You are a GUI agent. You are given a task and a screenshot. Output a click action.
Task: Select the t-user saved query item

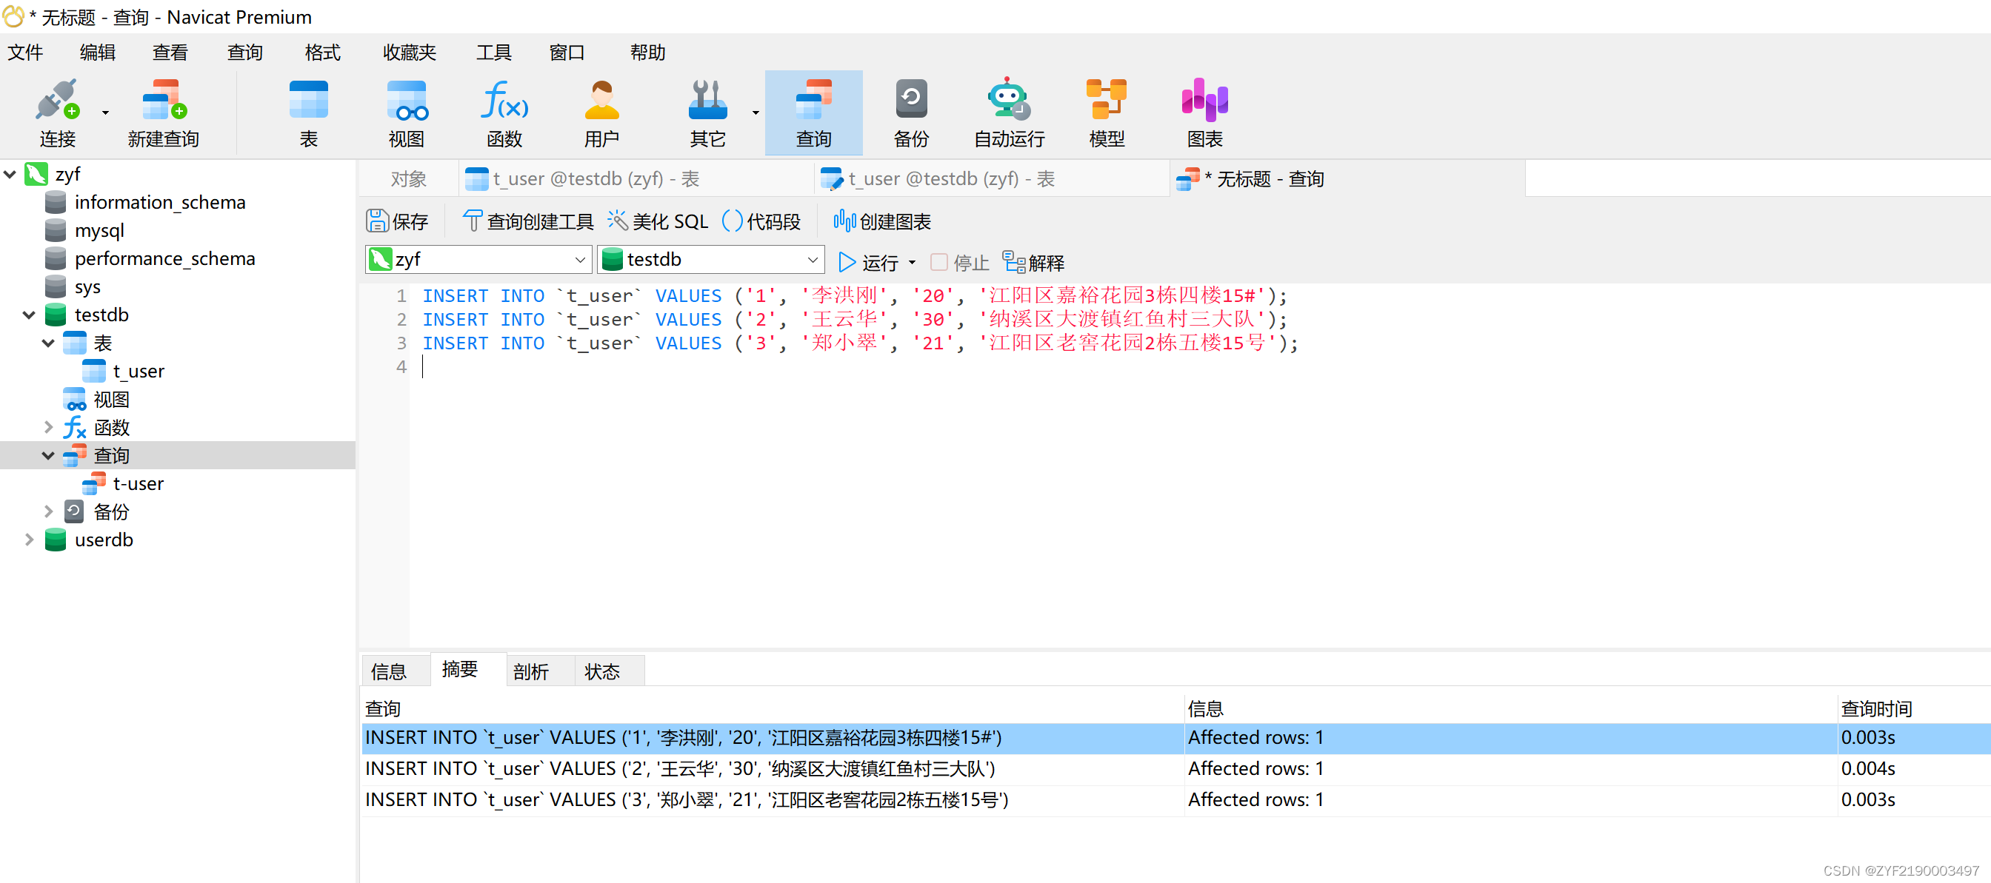[138, 484]
